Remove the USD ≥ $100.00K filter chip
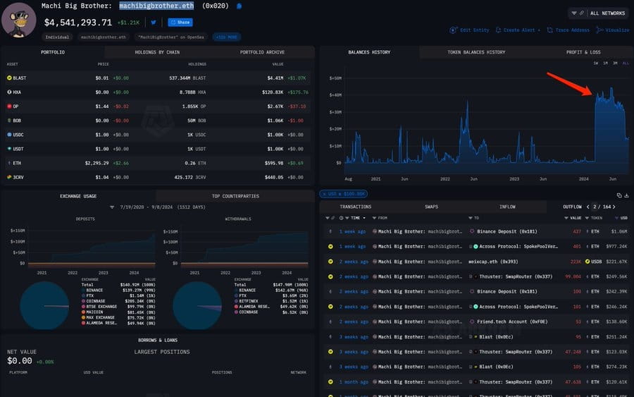 (x=323, y=193)
